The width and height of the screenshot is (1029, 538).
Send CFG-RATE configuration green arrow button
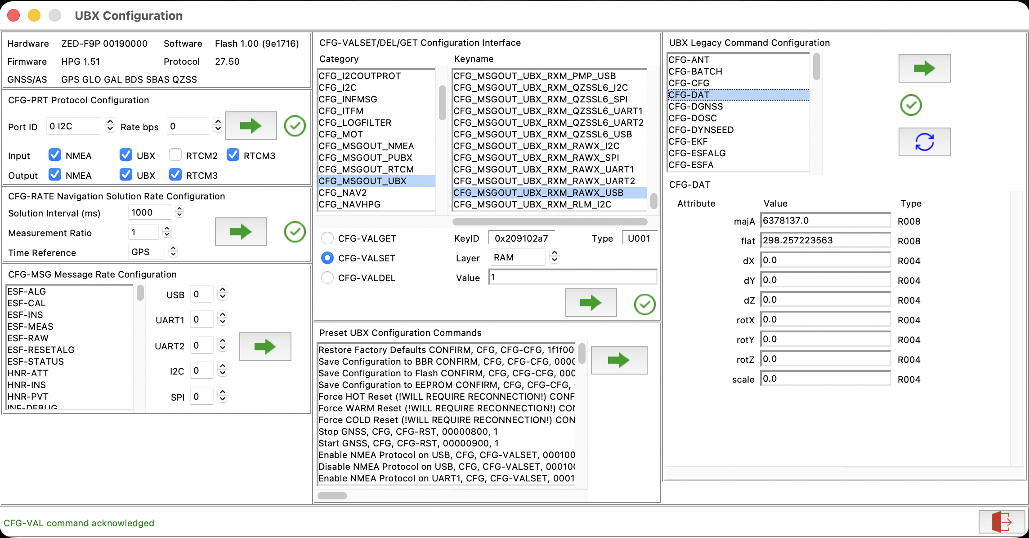[x=241, y=232]
